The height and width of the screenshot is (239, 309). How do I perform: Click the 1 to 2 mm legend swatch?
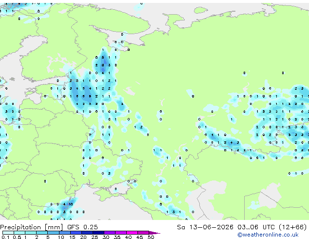pyautogui.click(x=31, y=233)
